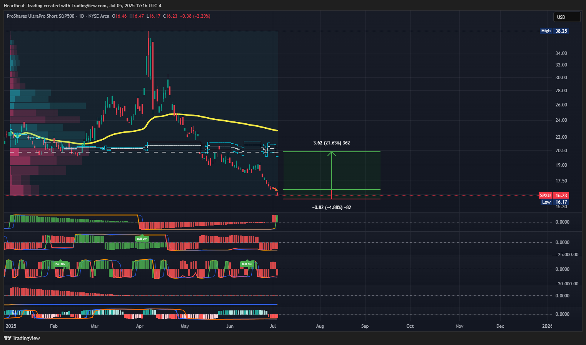Click the Apr label on the time axis
This screenshot has width=586, height=345.
click(140, 326)
